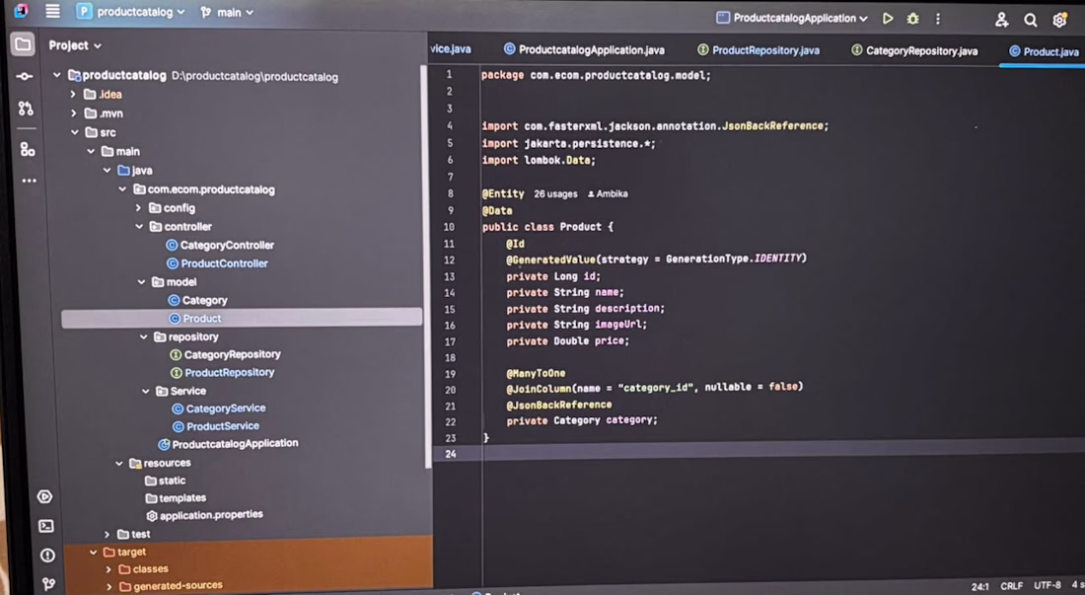Open the main branch dropdown
Viewport: 1085px width, 595px height.
[227, 13]
